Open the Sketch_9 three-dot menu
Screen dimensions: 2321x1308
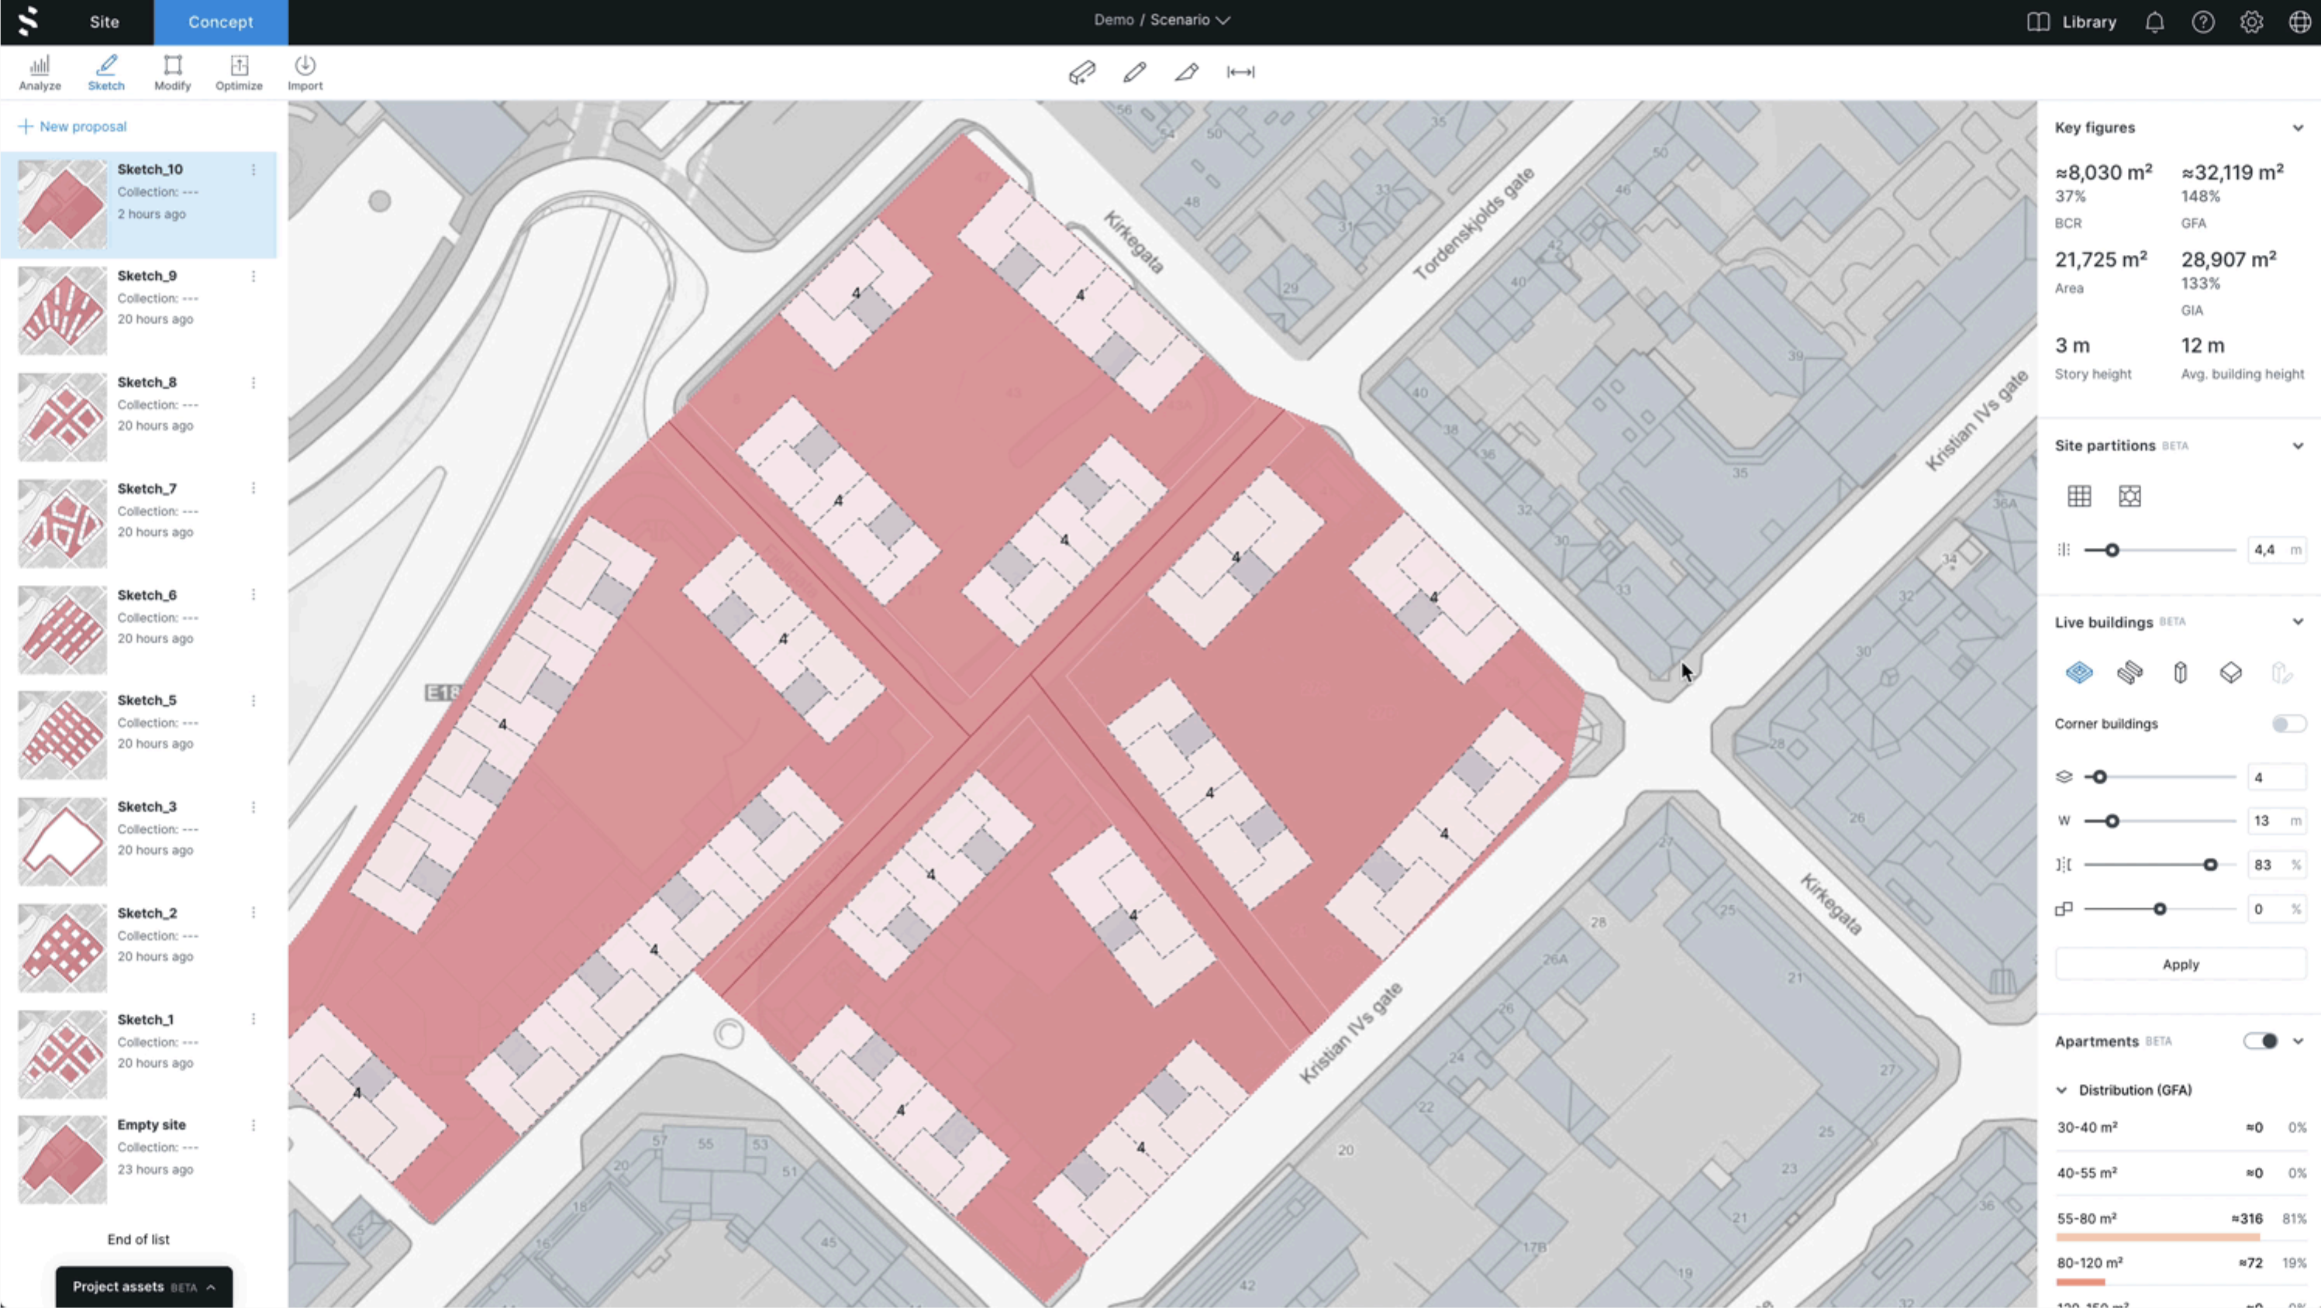[x=253, y=277]
